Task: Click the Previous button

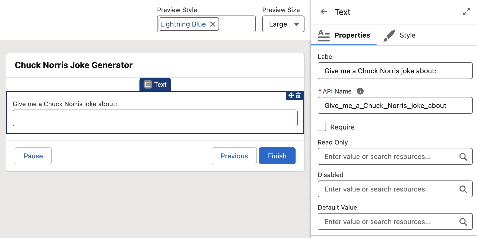Action: [x=234, y=156]
